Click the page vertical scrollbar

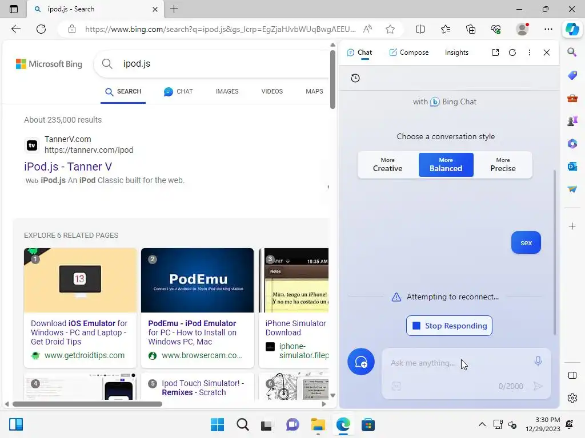tap(333, 79)
